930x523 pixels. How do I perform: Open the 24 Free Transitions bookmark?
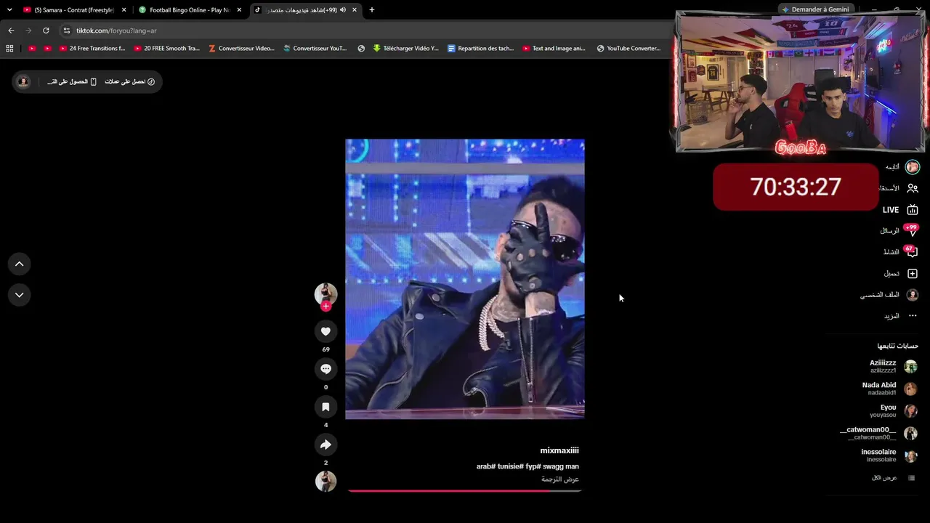pyautogui.click(x=92, y=49)
